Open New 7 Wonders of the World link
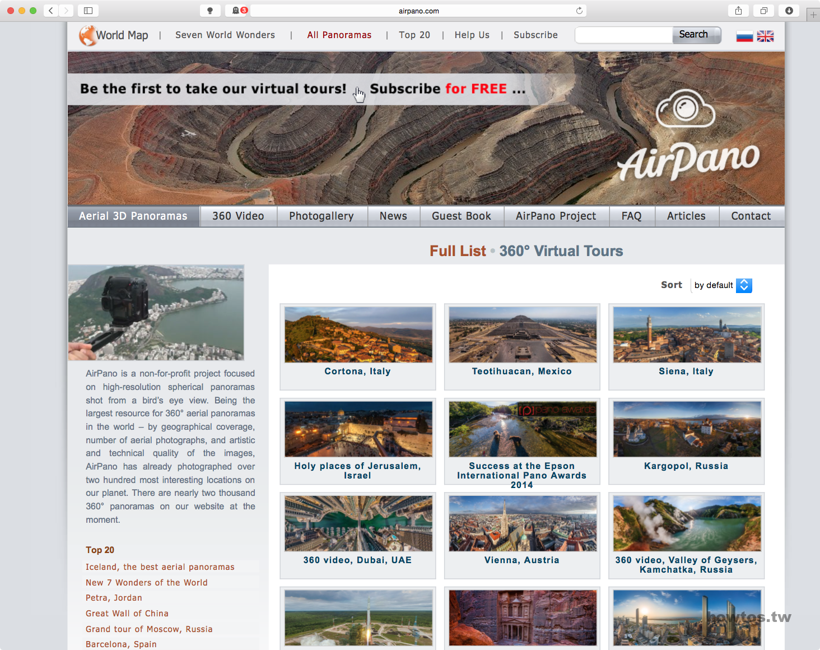Screen dimensions: 820x650 [147, 583]
